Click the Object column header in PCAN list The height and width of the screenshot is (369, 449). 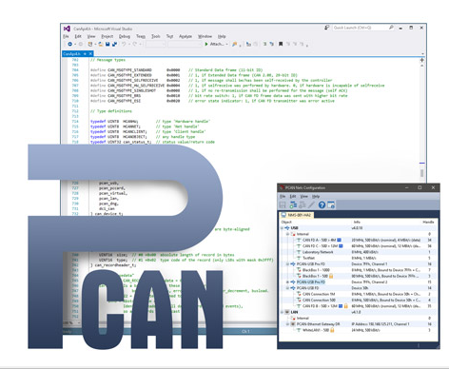coord(286,222)
